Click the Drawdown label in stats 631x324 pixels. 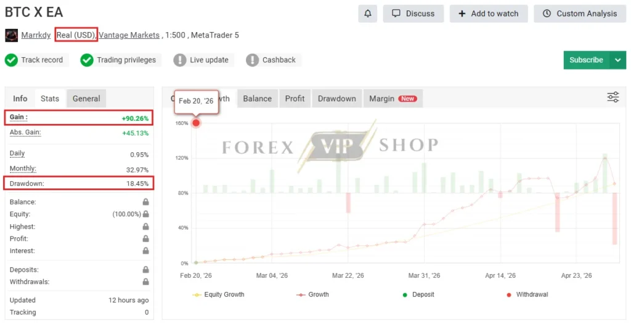(27, 184)
